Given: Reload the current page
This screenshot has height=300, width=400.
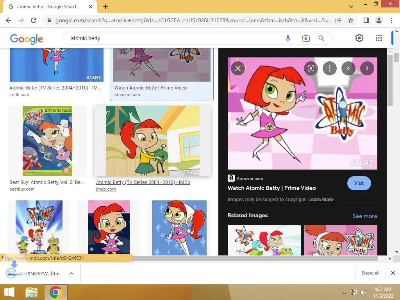Looking at the screenshot, I should [34, 20].
